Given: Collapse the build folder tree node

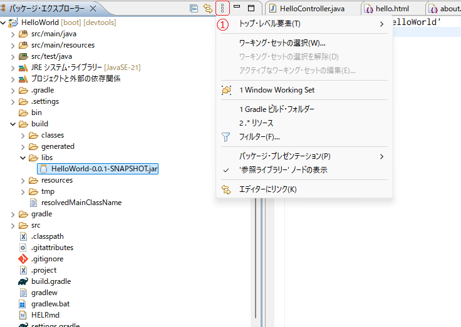Looking at the screenshot, I should coord(13,124).
